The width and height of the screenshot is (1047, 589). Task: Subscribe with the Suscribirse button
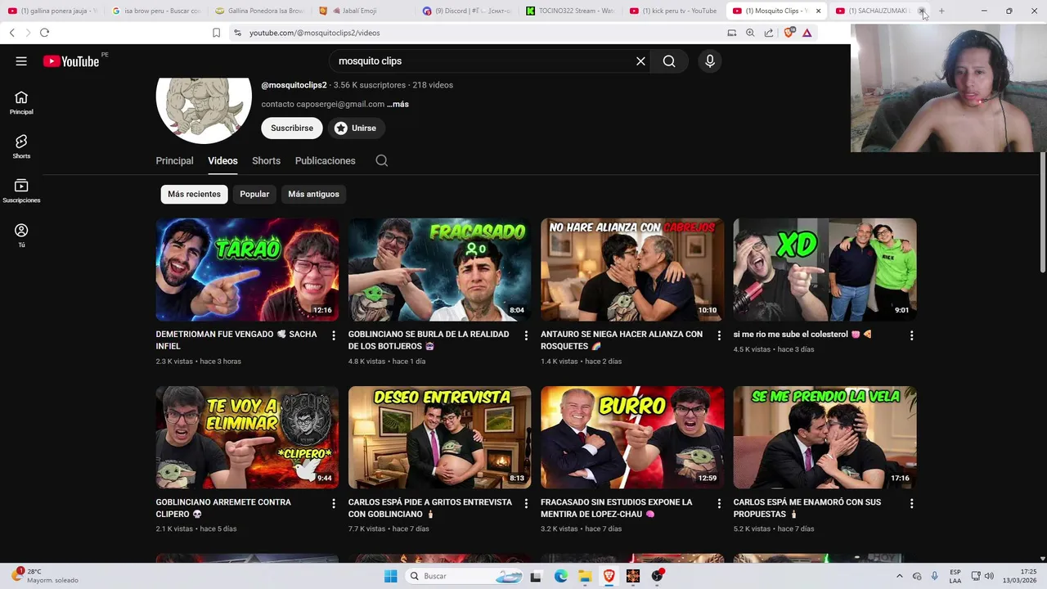tap(292, 128)
